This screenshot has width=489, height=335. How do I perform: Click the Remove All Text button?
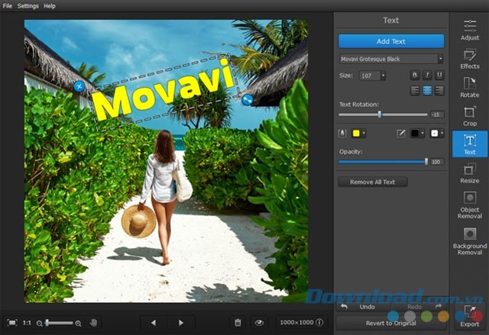(373, 182)
